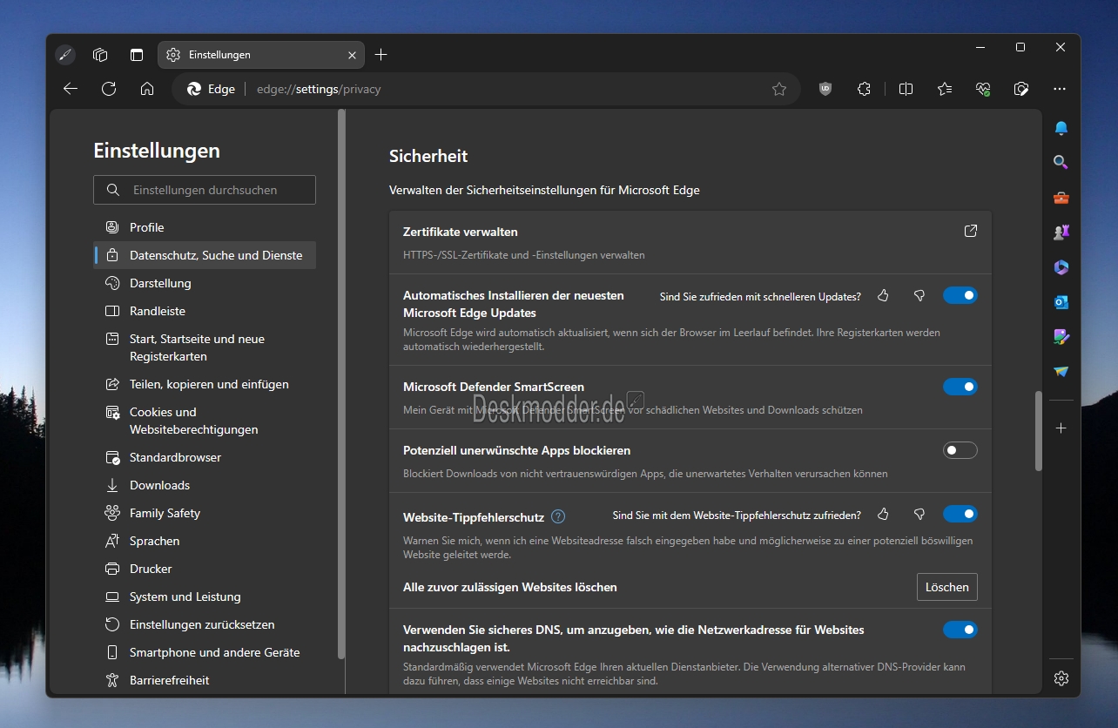This screenshot has height=728, width=1118.
Task: Enable Potenziell unerwünschte Apps blockieren
Action: tap(960, 450)
